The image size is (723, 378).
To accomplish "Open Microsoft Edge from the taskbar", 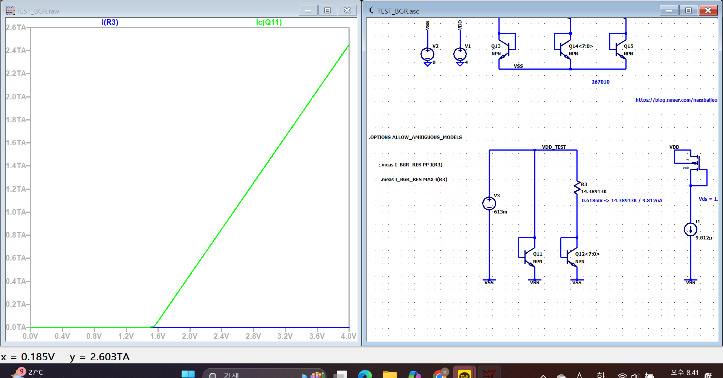I will (x=365, y=374).
